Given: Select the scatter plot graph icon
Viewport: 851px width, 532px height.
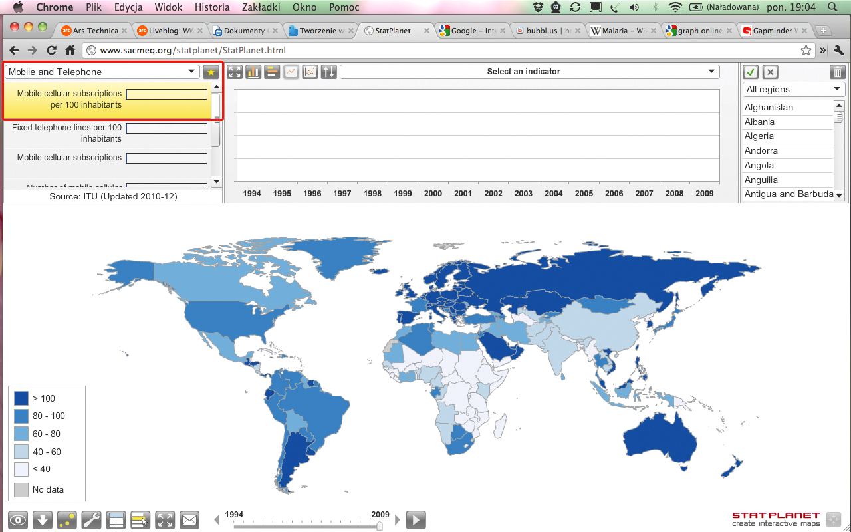Looking at the screenshot, I should (x=310, y=72).
